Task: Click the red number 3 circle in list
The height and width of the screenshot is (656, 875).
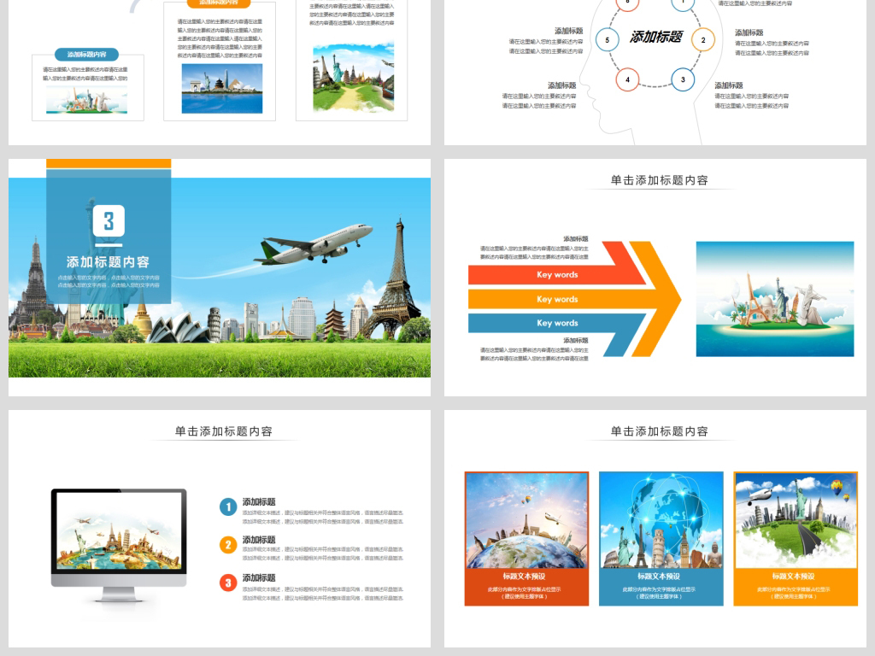Action: pyautogui.click(x=227, y=583)
